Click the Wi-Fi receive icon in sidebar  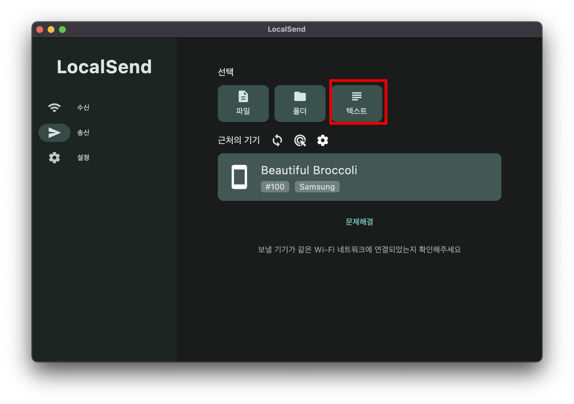(54, 108)
